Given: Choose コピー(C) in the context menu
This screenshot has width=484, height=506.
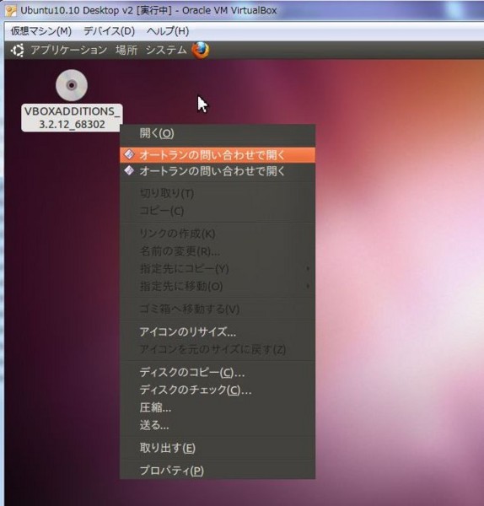Looking at the screenshot, I should point(218,211).
